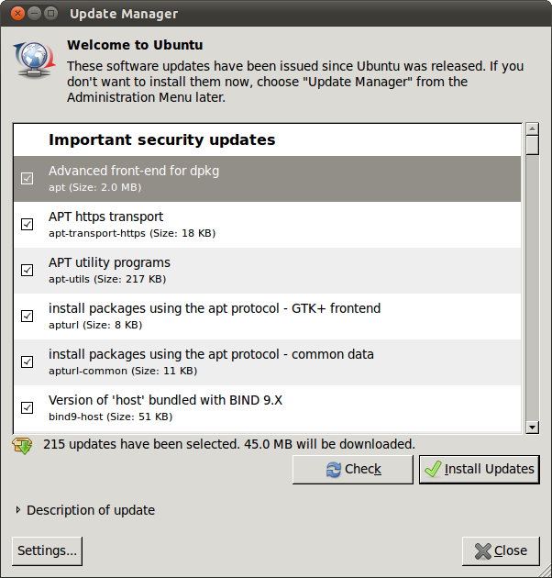
Task: Click the update list scrollbar handle
Action: pyautogui.click(x=532, y=144)
